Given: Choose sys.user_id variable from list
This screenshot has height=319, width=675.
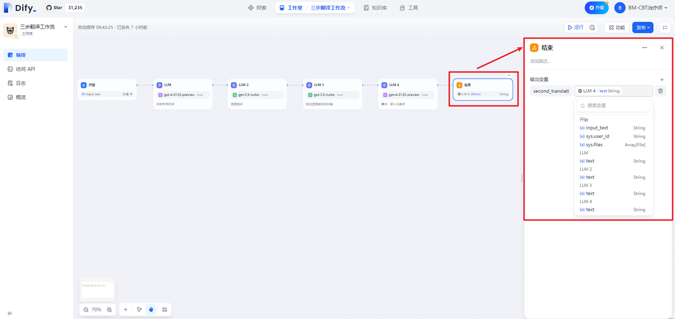Looking at the screenshot, I should click(x=613, y=137).
